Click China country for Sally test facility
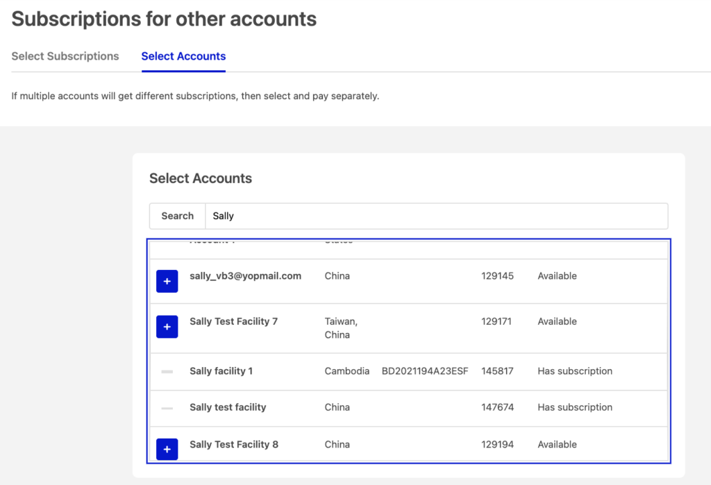711x485 pixels. tap(337, 407)
